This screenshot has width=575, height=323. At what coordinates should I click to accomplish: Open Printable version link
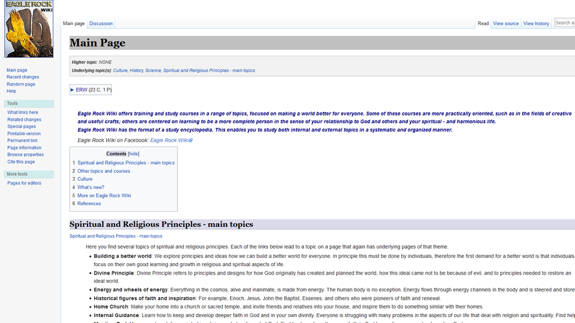coord(24,133)
